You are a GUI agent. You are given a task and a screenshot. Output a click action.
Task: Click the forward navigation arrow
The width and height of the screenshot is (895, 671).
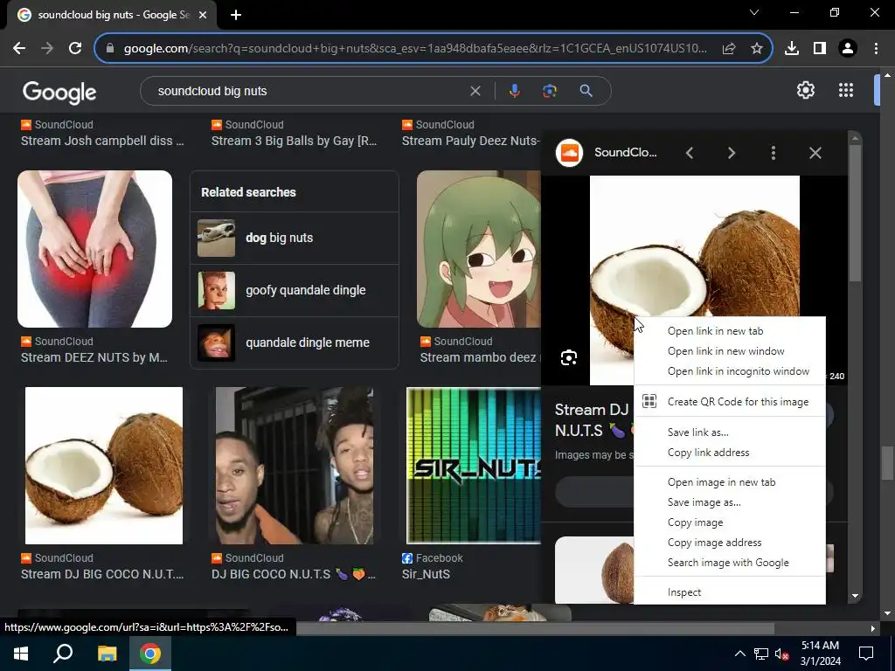tap(47, 49)
